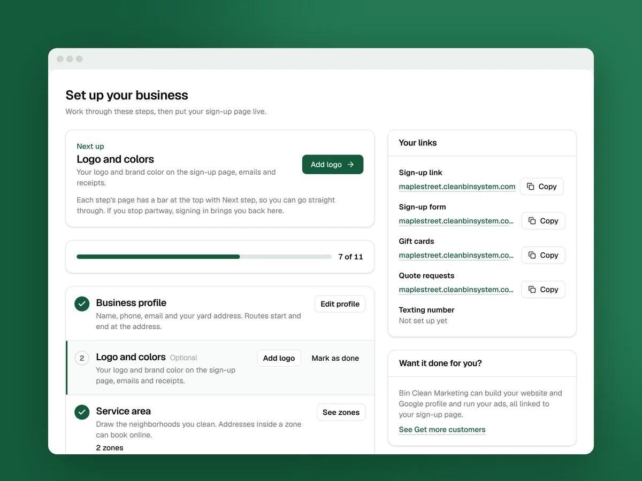Click white Add logo button in step list

[x=279, y=358]
